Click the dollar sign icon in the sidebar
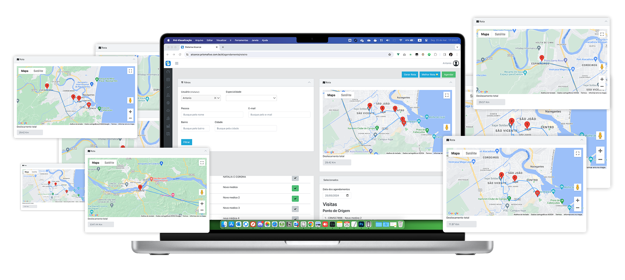This screenshot has width=625, height=280. [x=168, y=103]
